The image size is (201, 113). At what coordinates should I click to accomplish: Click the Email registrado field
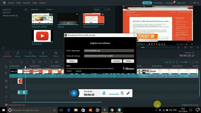click(109, 51)
